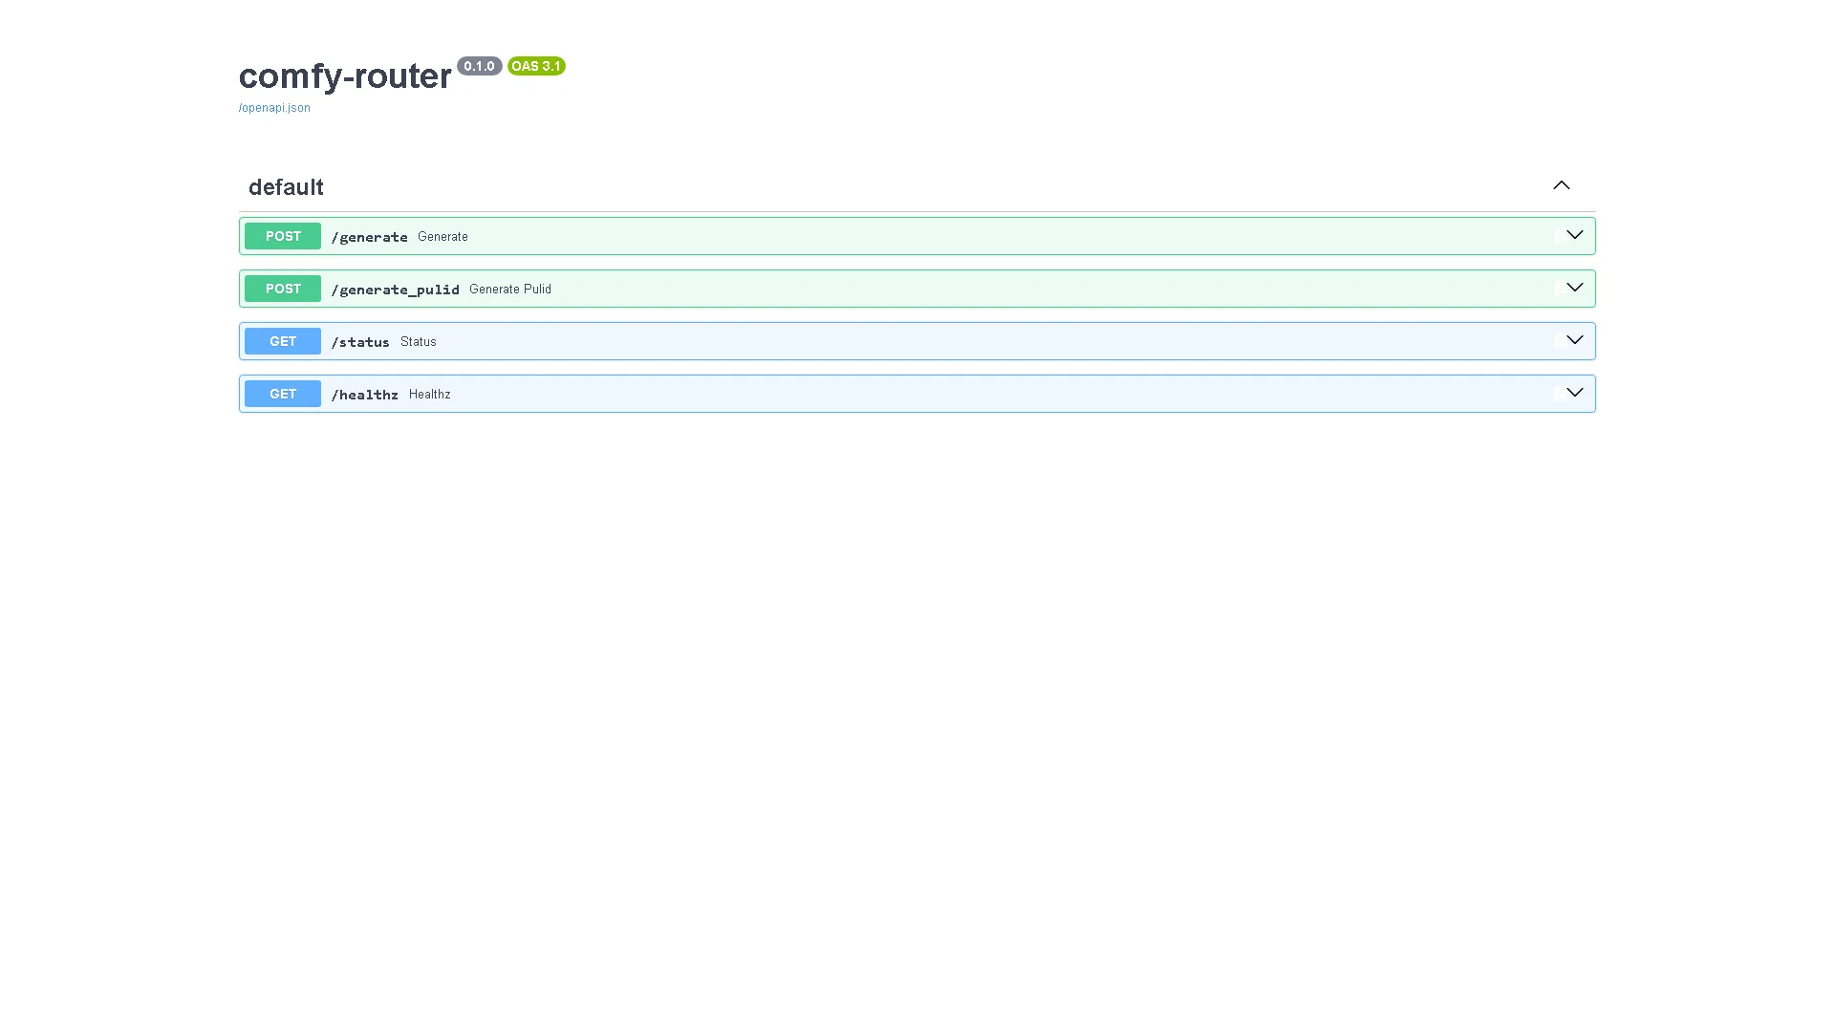Click the 0.1.0 version badge
Viewport: 1835px width, 1032px height.
[x=479, y=66]
